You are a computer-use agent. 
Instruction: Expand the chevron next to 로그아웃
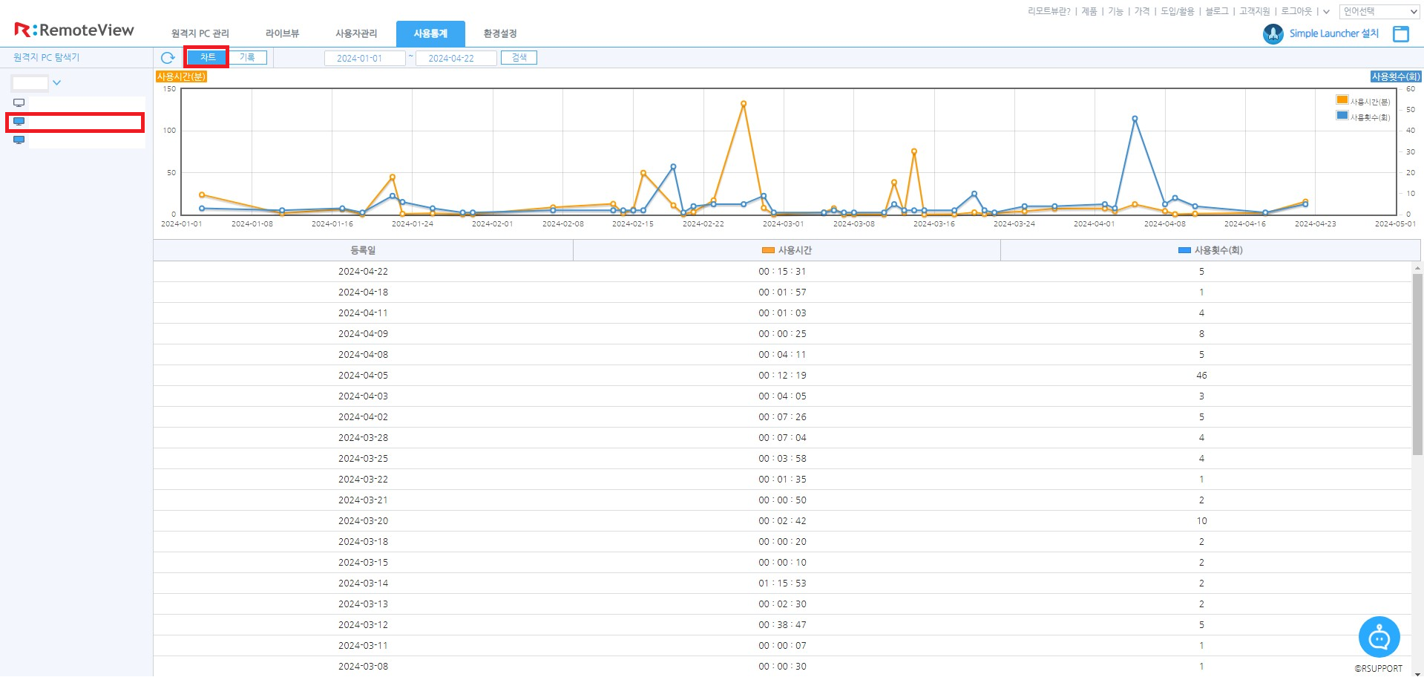tap(1326, 12)
